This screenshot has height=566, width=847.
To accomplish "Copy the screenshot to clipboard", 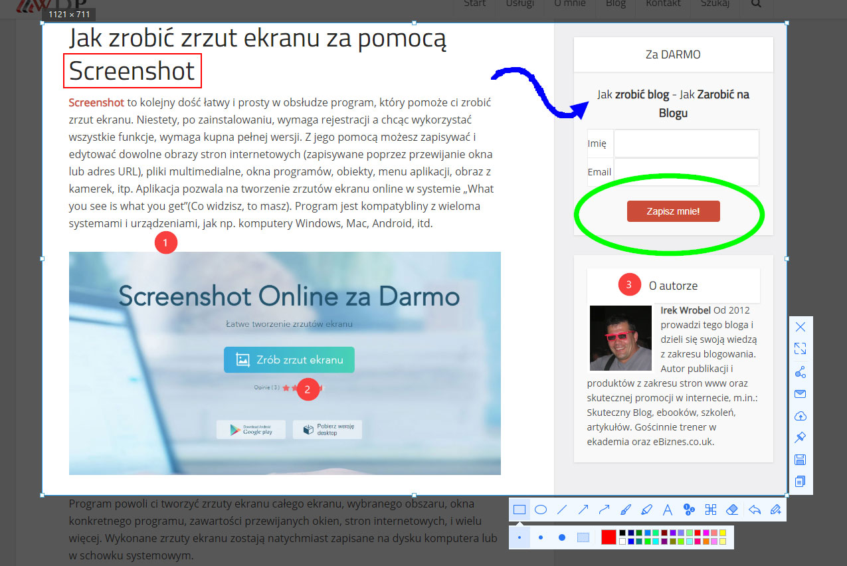I will tap(800, 482).
